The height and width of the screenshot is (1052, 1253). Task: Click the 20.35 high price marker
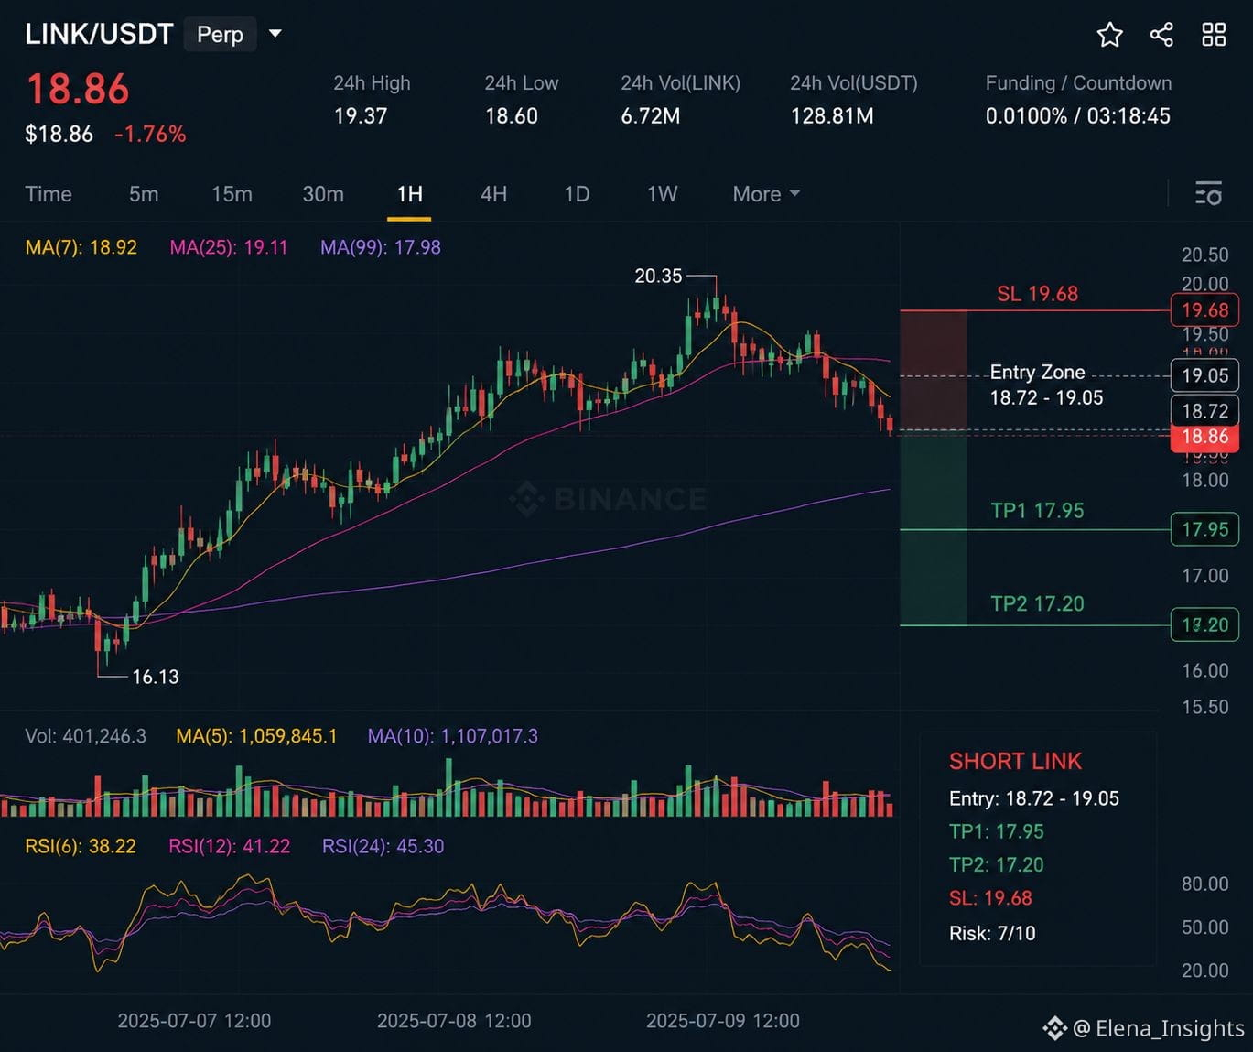pos(658,276)
